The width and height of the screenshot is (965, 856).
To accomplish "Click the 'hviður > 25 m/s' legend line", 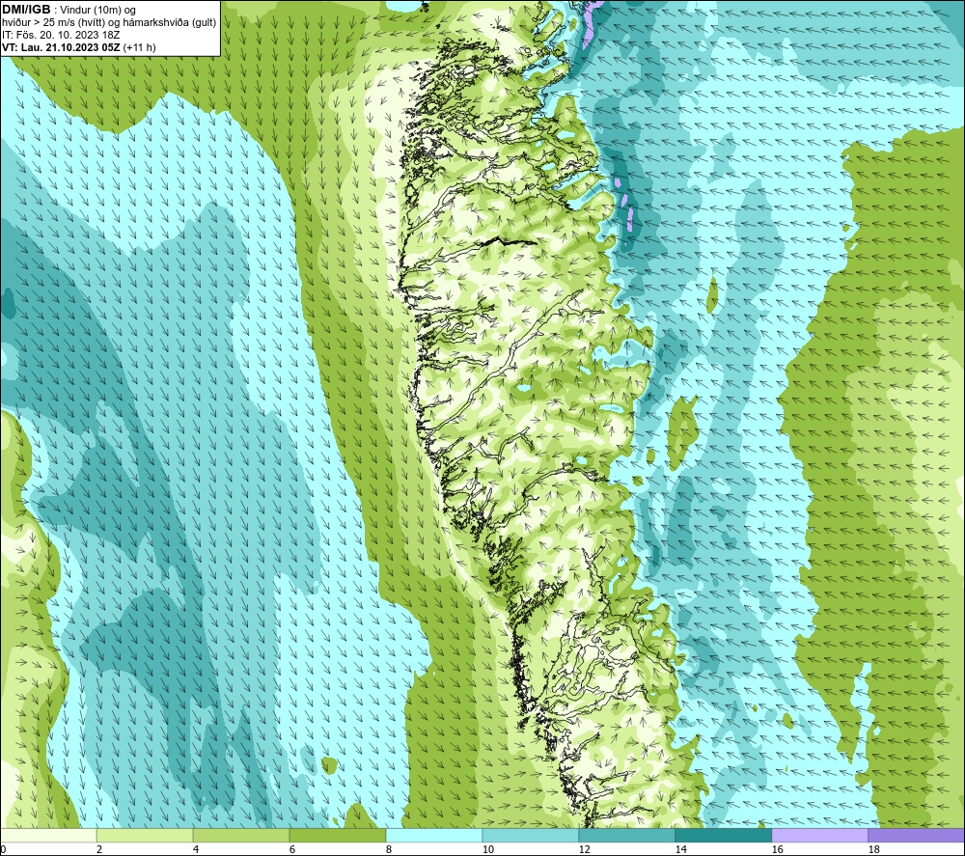I will coord(109,23).
